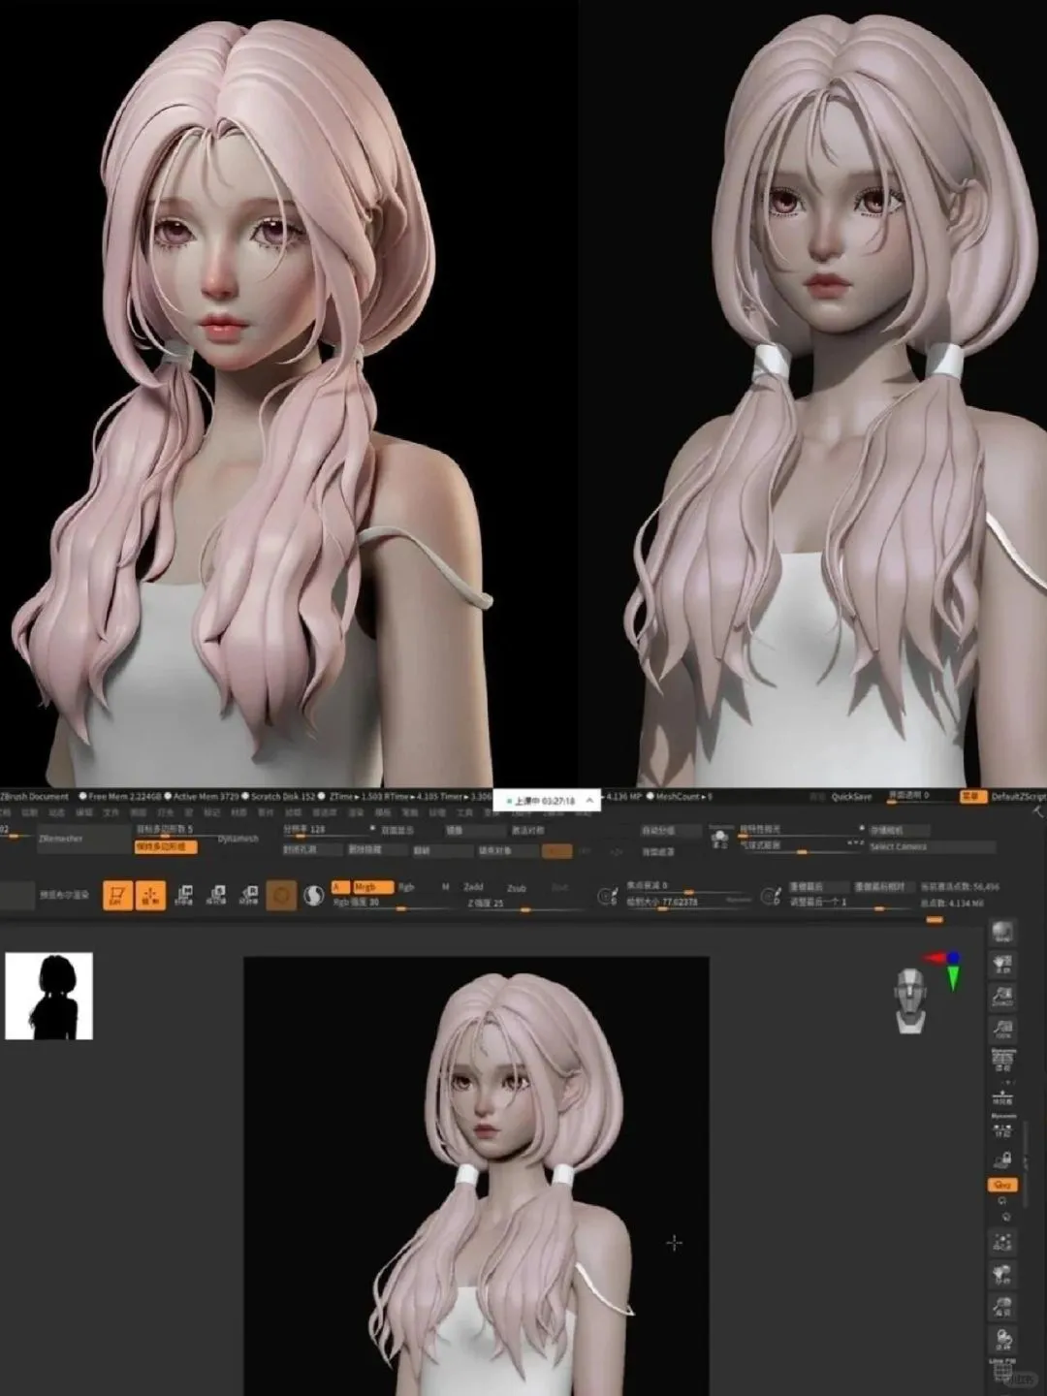
Task: Click the 100% actual size icon
Action: tap(1002, 1029)
